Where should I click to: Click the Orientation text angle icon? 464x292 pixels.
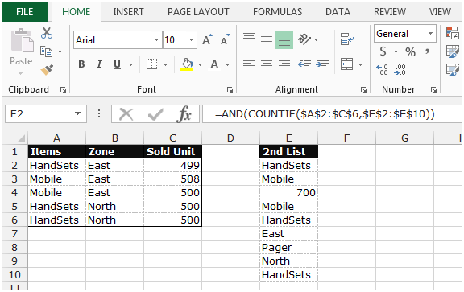(304, 39)
